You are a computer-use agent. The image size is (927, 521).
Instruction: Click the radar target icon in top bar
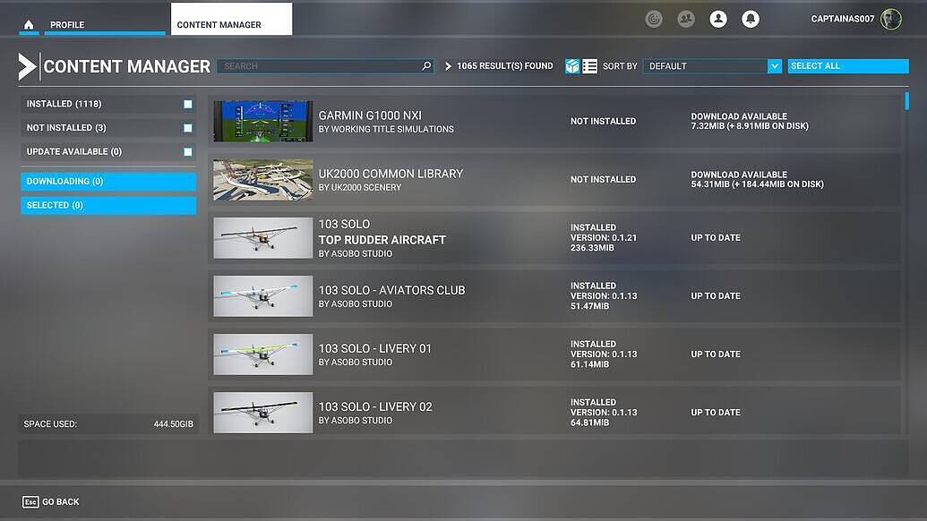pyautogui.click(x=654, y=19)
